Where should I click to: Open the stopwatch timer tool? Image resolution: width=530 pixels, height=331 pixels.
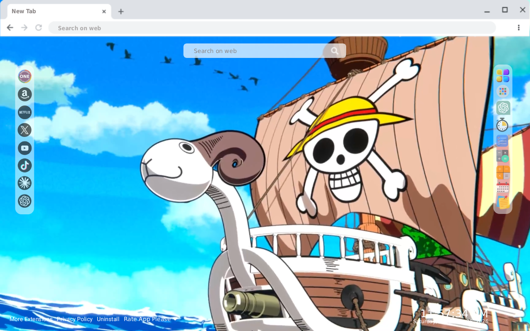click(x=502, y=125)
